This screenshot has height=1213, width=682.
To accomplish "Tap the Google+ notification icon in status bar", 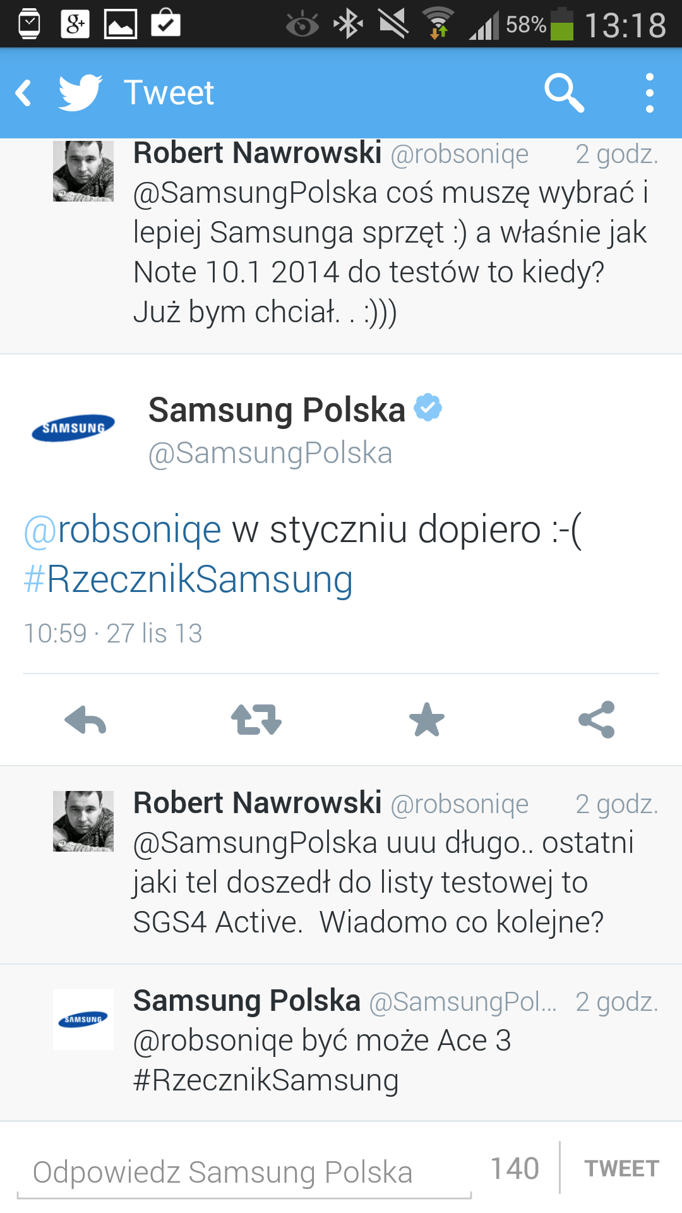I will 75,24.
